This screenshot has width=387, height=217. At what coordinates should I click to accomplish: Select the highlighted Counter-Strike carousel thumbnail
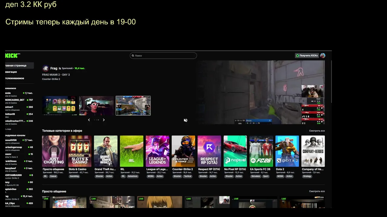pos(133,106)
